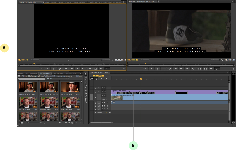Toggle V2 track output eye

pyautogui.click(x=105, y=91)
